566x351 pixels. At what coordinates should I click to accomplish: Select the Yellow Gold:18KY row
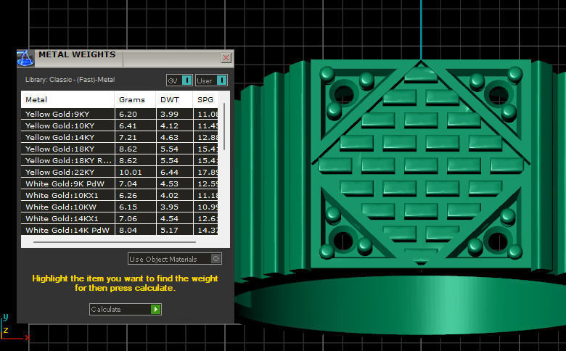120,149
